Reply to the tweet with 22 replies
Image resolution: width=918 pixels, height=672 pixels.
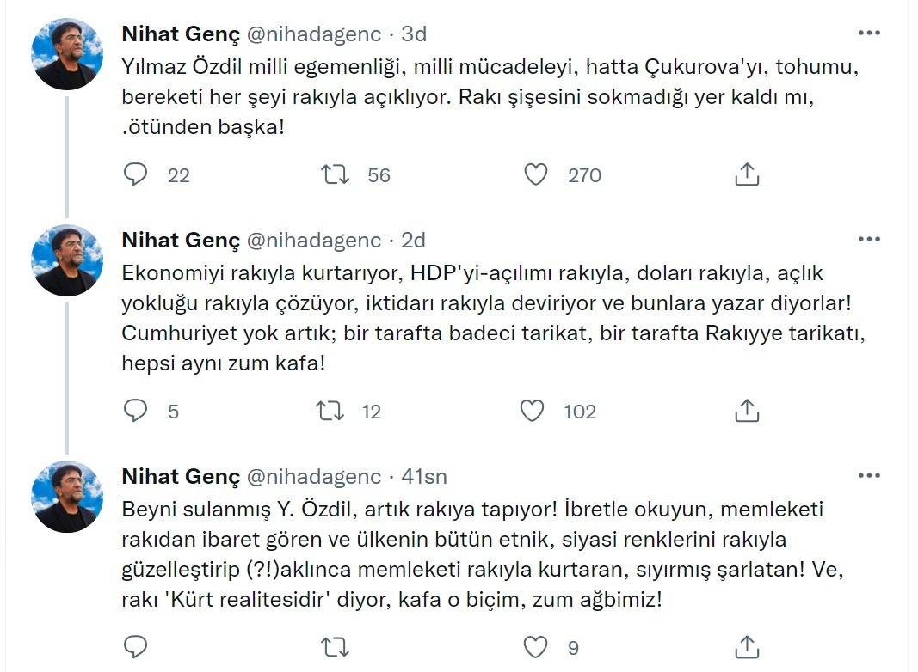(136, 175)
